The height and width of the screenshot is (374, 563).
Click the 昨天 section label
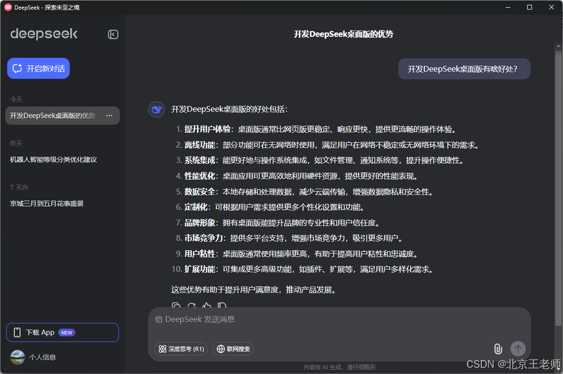16,144
